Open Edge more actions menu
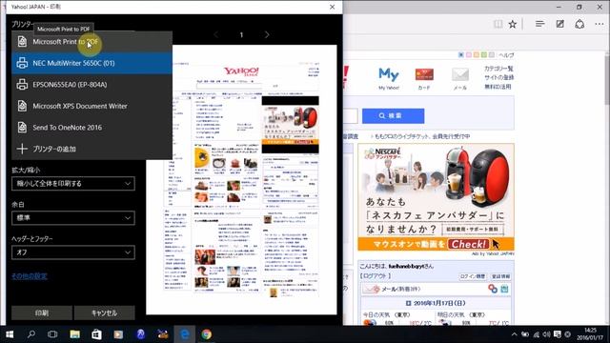The height and width of the screenshot is (343, 610). 600,24
